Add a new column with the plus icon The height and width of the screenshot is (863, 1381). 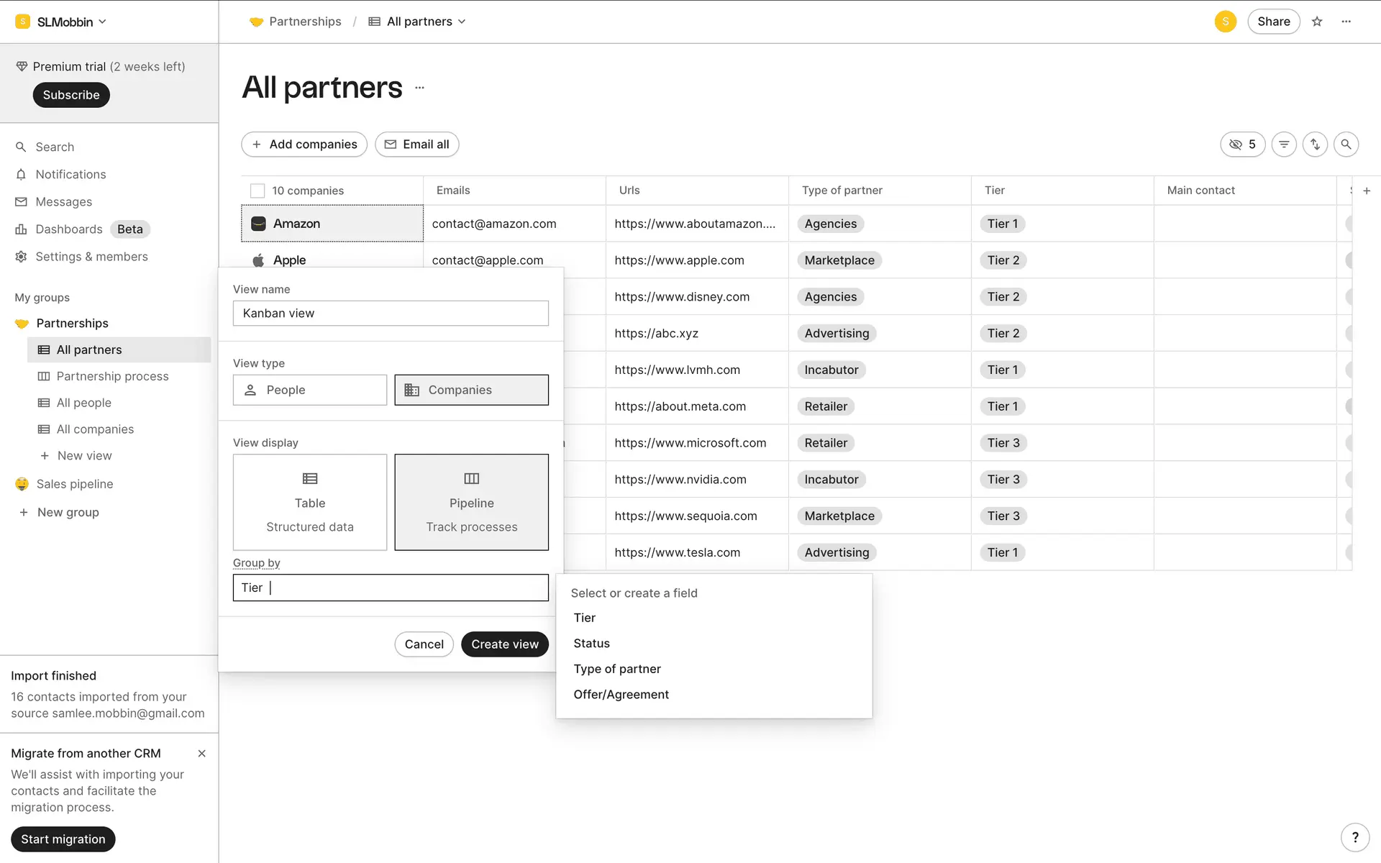[1367, 191]
